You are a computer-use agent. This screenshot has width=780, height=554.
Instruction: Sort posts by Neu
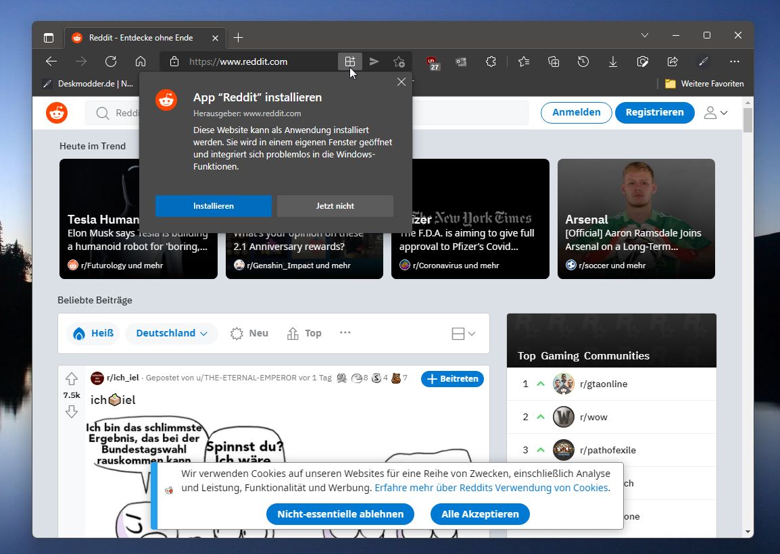[249, 333]
